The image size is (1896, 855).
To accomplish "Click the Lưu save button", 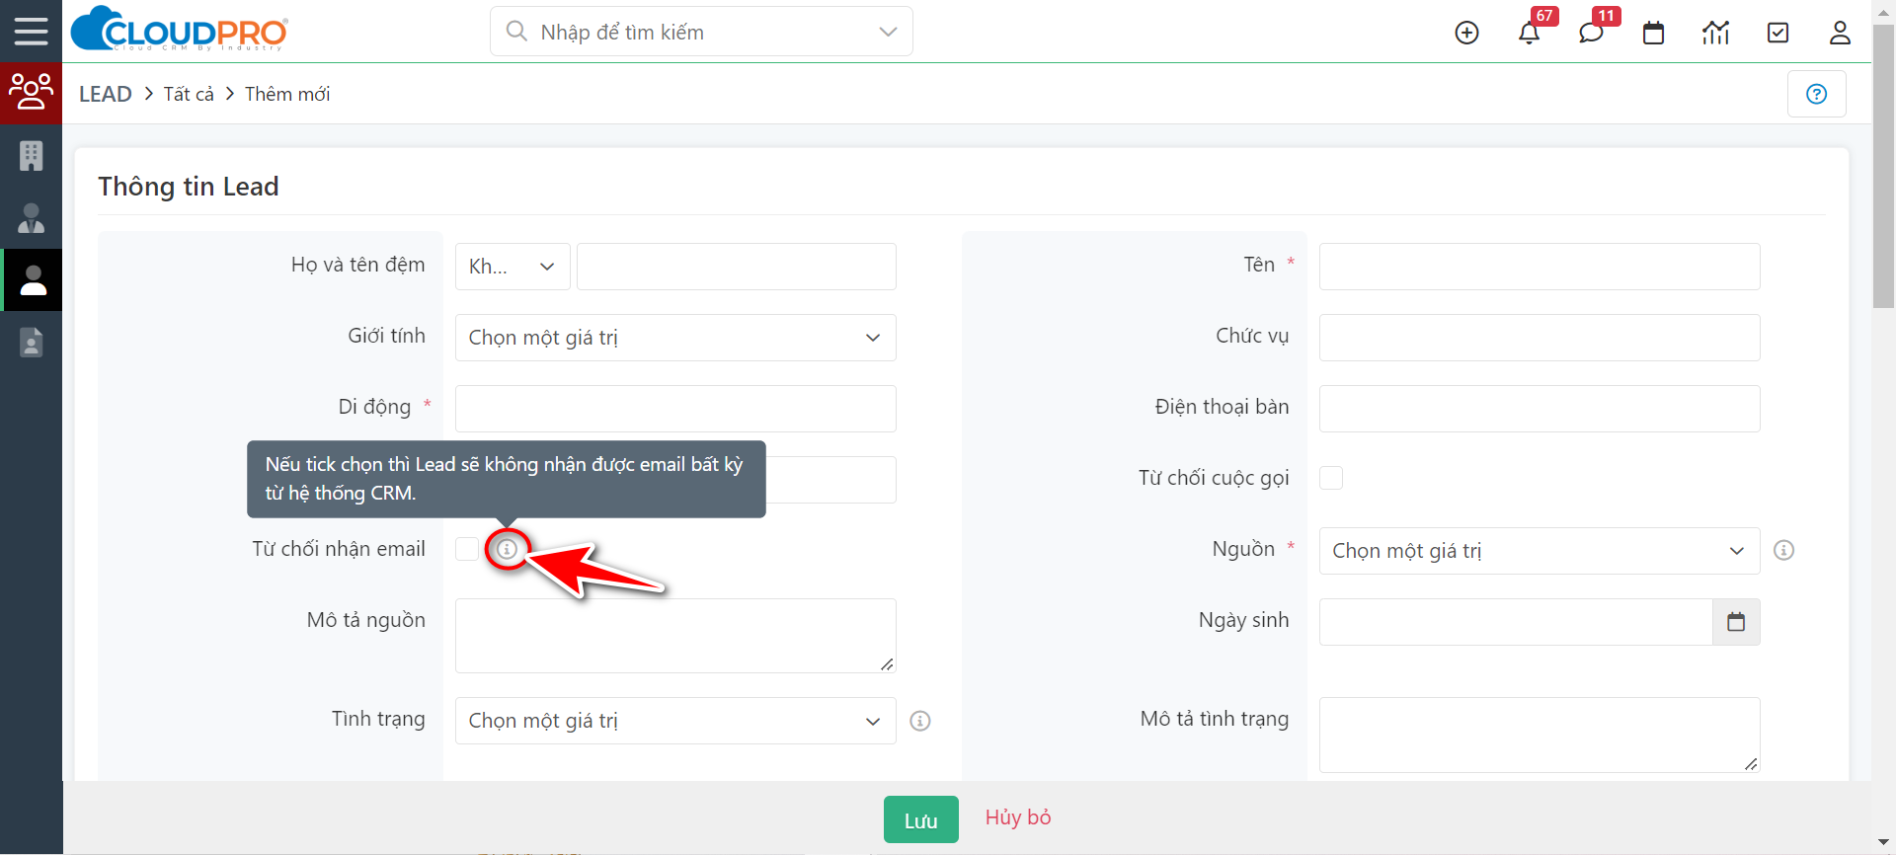I will 921,819.
